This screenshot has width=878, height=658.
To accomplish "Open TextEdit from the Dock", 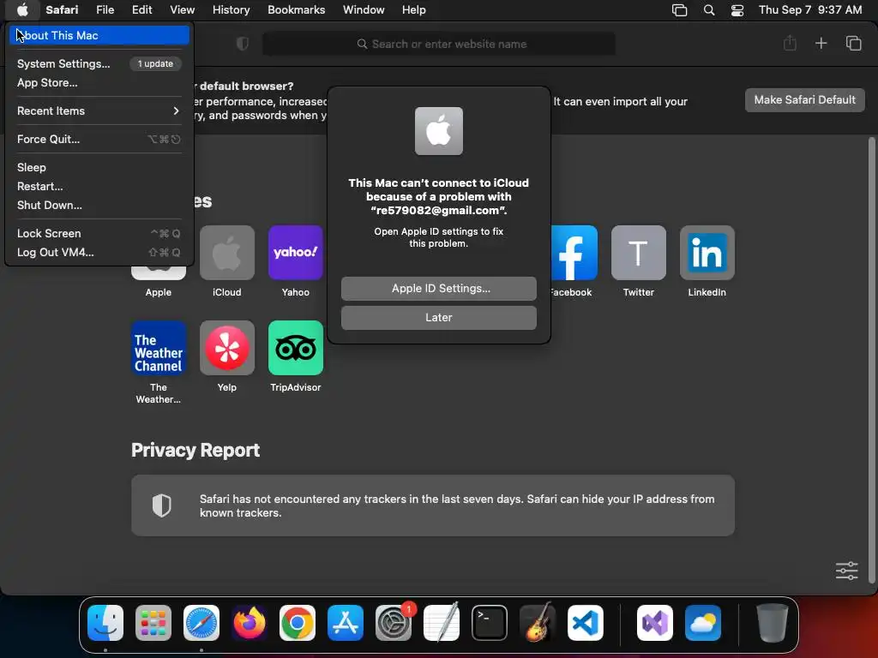I will coord(442,623).
